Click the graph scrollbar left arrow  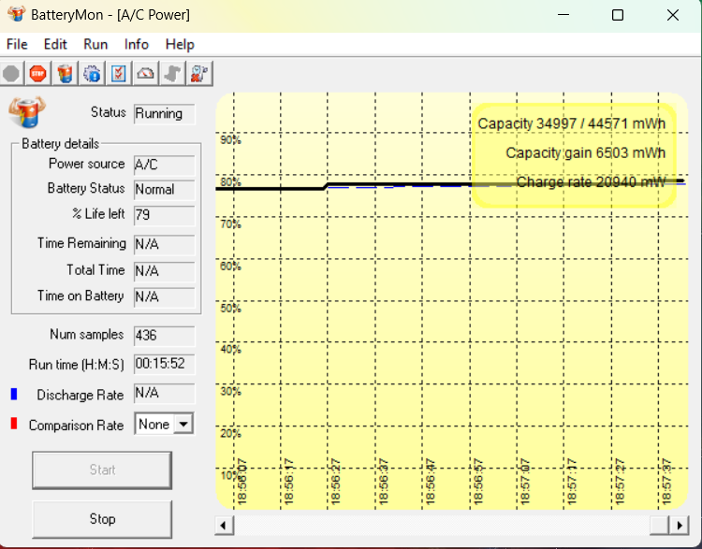click(225, 525)
